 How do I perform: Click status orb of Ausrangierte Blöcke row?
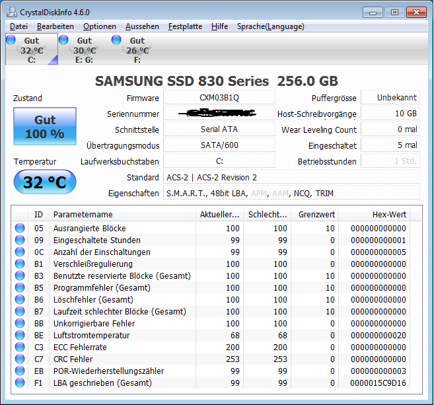coord(20,228)
